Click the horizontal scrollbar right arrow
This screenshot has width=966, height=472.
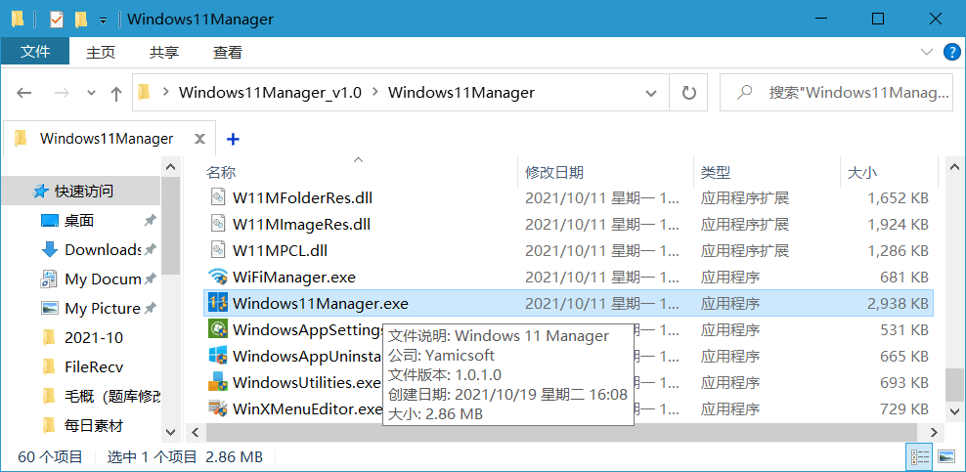(x=934, y=432)
